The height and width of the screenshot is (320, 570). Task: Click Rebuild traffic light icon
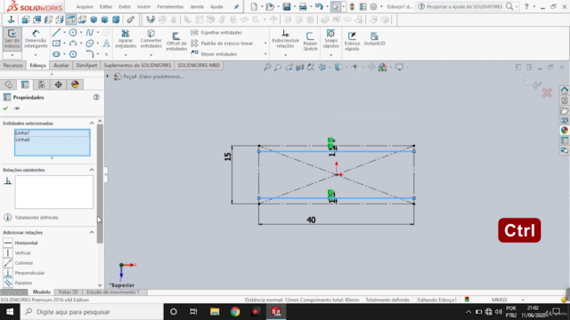pyautogui.click(x=352, y=6)
